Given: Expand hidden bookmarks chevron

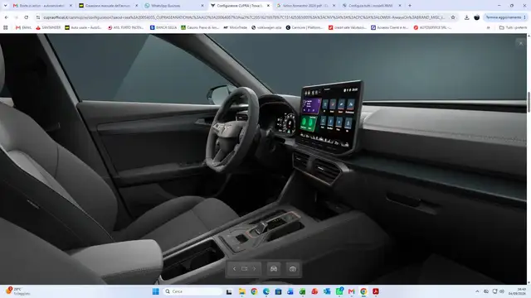Looking at the screenshot, I should [x=488, y=27].
